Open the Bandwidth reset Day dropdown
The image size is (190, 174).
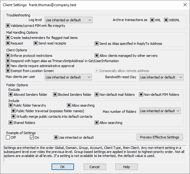click(161, 77)
